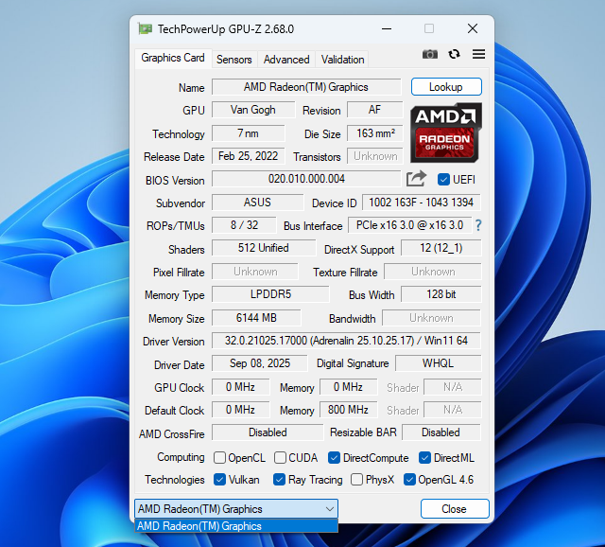Click the Bus Interface question mark
The height and width of the screenshot is (547, 605).
pos(478,225)
